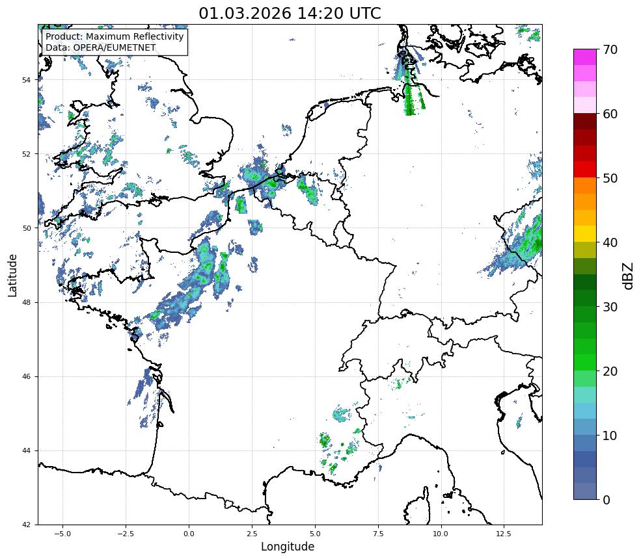Image resolution: width=641 pixels, height=559 pixels.
Task: Pick the dark red 60 dBZ colorbar segment
Action: (584, 122)
